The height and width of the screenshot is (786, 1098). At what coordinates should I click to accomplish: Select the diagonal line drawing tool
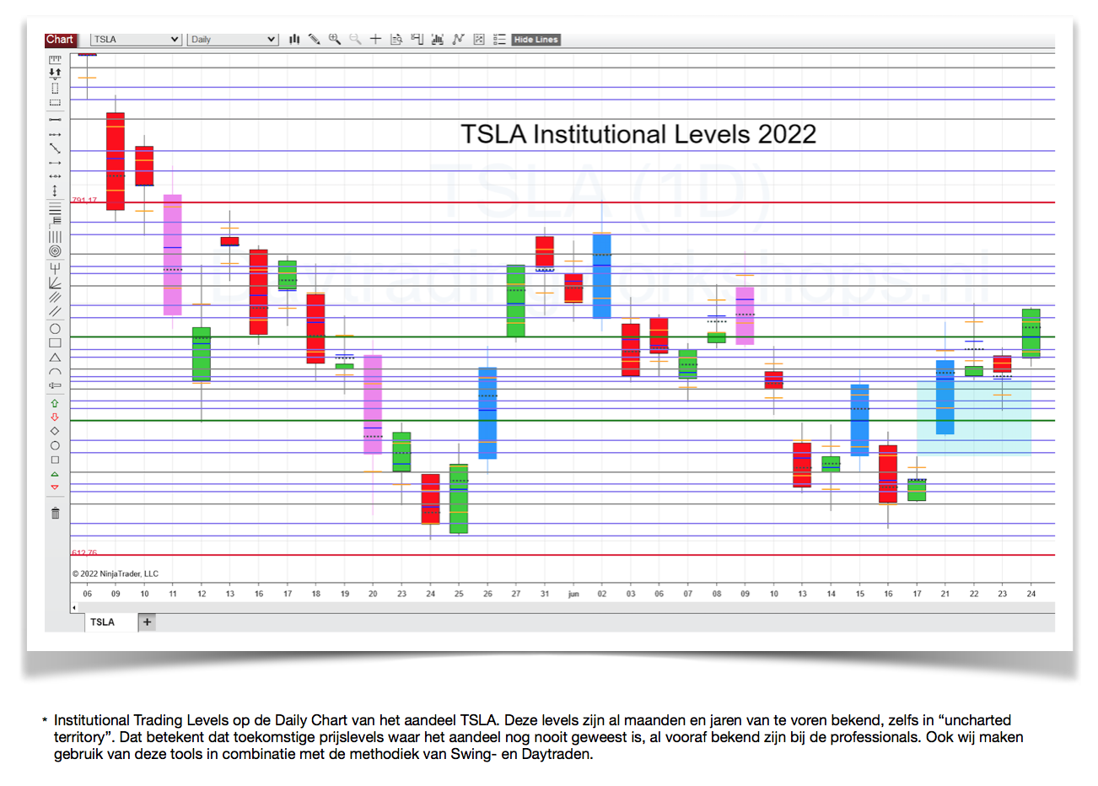click(55, 148)
